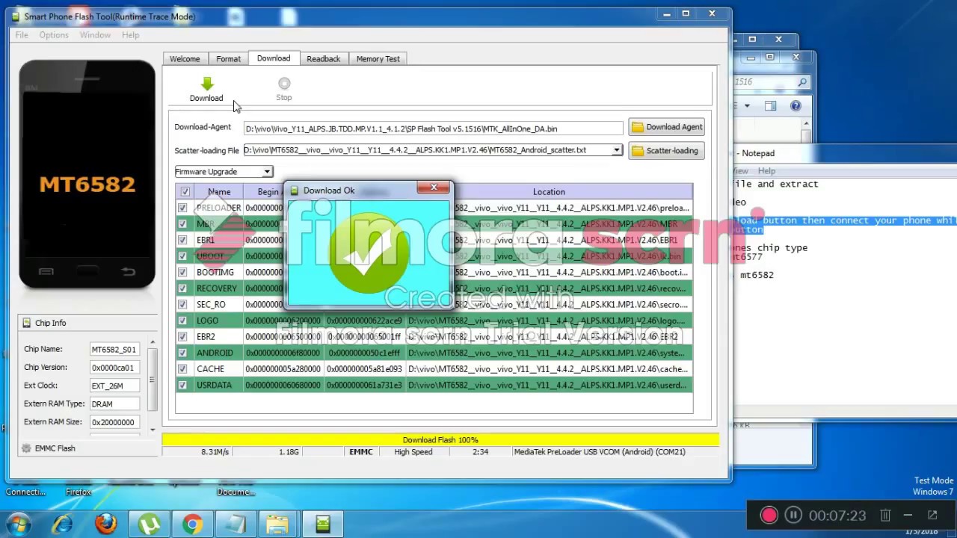Image resolution: width=957 pixels, height=538 pixels.
Task: Open the Flash Tool Help menu
Action: coord(130,35)
